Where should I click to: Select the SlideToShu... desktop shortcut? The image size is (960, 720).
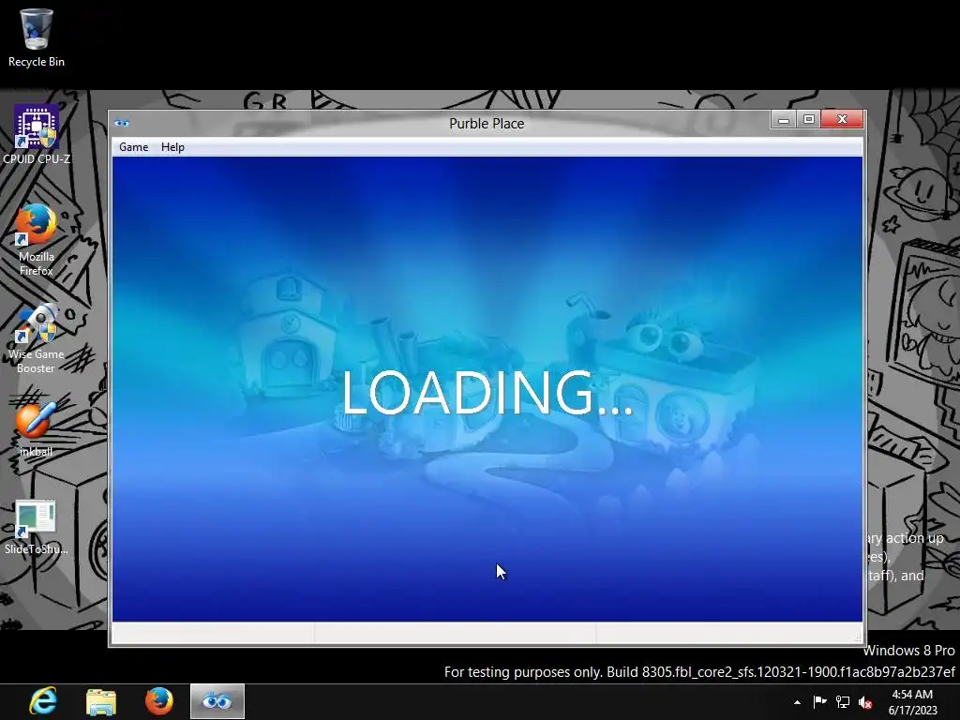tap(37, 528)
